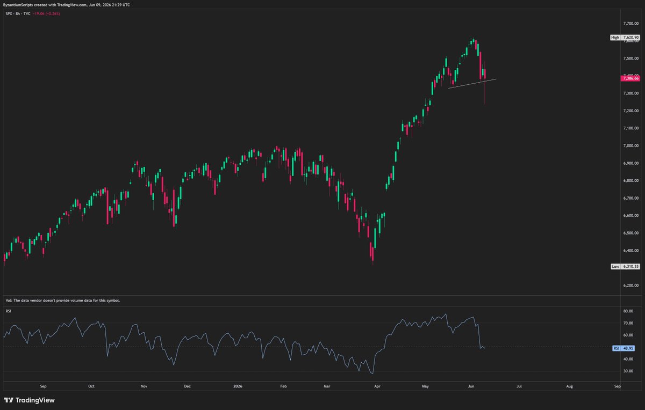Click the Oct time axis label
The image size is (645, 410).
[91, 386]
